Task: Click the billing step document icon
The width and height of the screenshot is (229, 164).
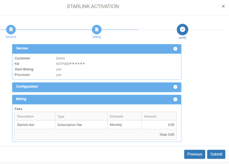Action: click(x=97, y=29)
